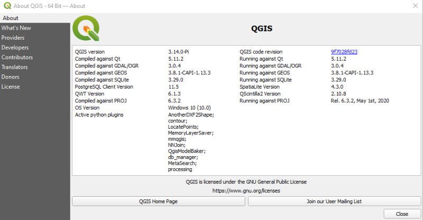Screen dimensions: 423x220
Task: Click the Running against PROJ value
Action: tap(360, 101)
